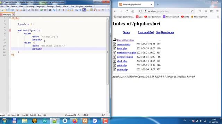Open the Language menu
This screenshot has width=222, height=124.
40,7
